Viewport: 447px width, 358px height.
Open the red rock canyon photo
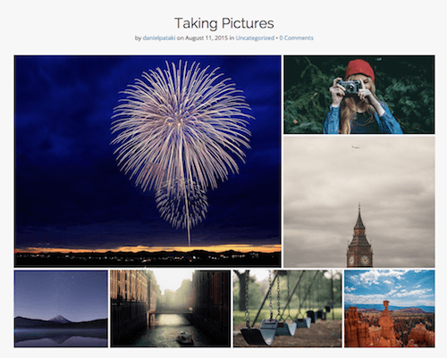(390, 308)
